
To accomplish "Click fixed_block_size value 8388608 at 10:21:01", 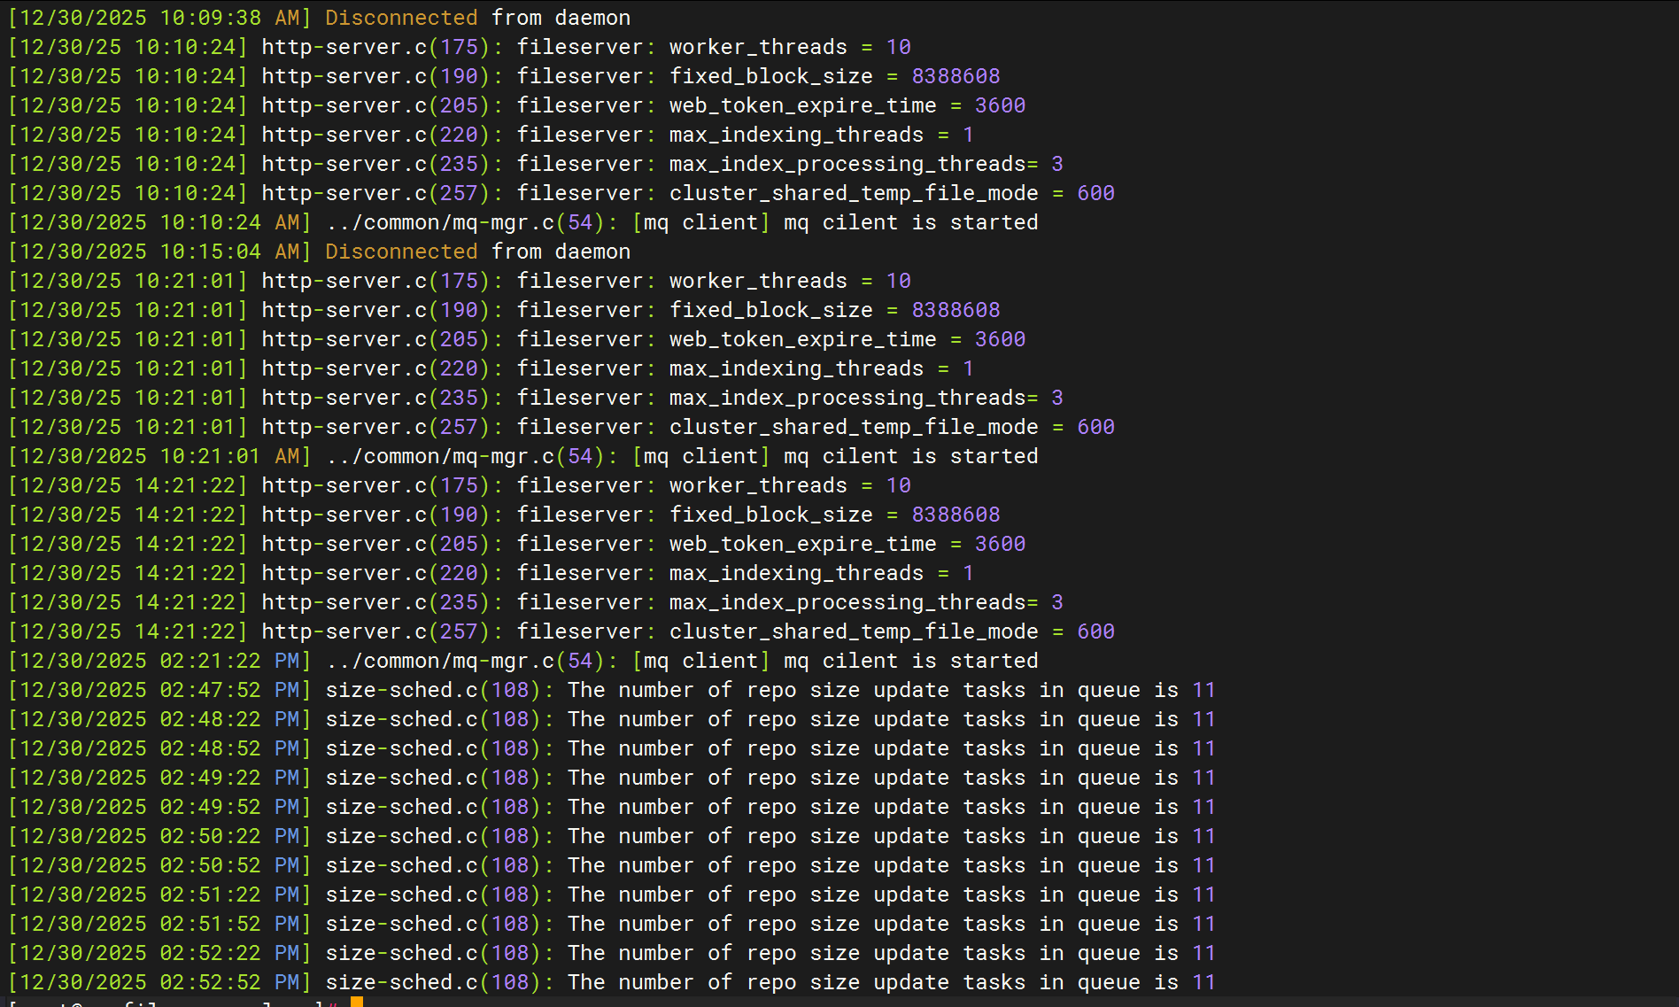I will coord(956,310).
